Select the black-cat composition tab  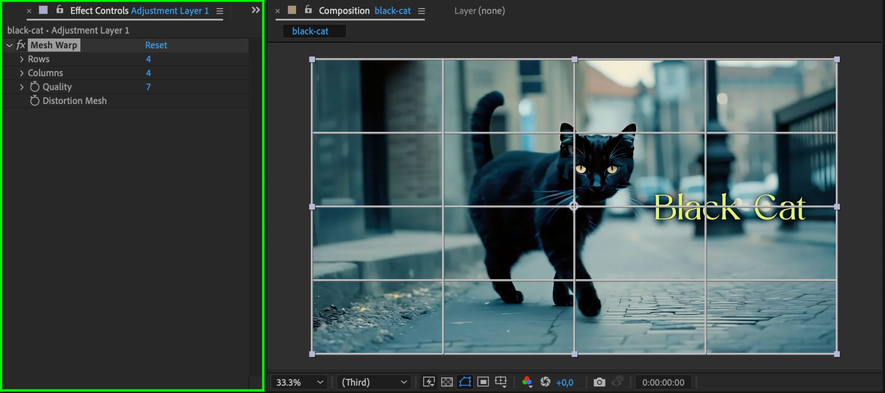tap(310, 31)
